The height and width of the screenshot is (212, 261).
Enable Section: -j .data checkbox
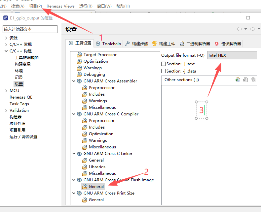click(x=164, y=71)
